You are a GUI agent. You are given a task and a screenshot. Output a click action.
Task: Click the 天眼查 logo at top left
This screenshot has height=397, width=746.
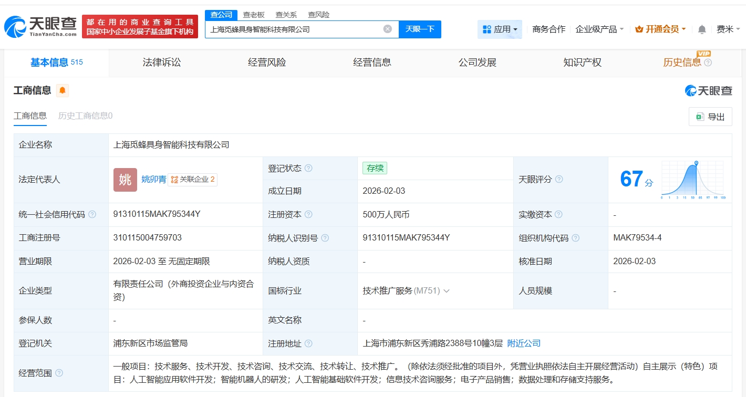coord(37,26)
